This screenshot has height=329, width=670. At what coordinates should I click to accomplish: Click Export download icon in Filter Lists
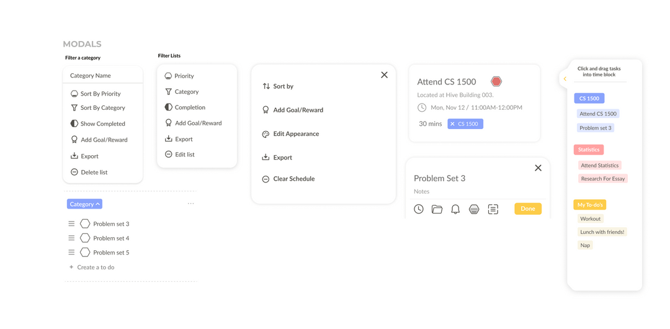coord(168,138)
